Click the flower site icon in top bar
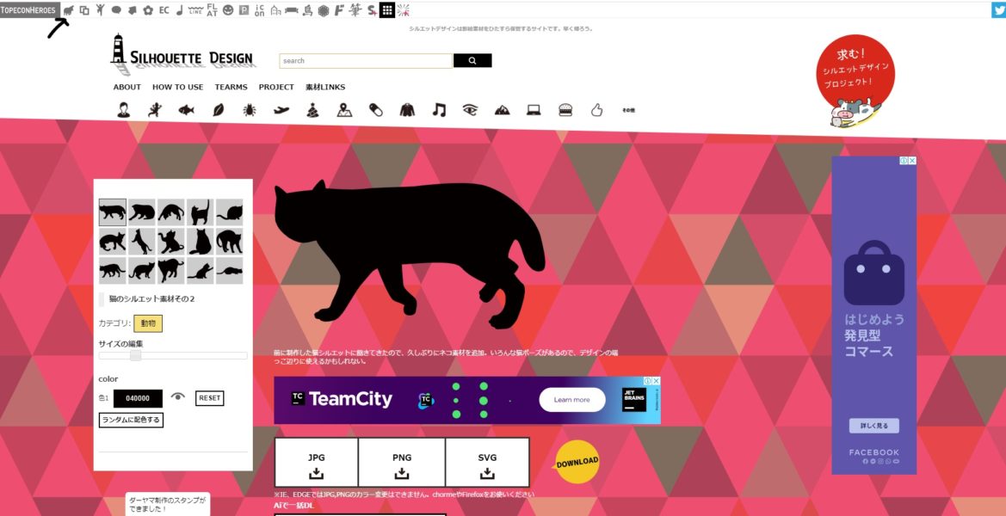This screenshot has width=1006, height=516. [148, 10]
